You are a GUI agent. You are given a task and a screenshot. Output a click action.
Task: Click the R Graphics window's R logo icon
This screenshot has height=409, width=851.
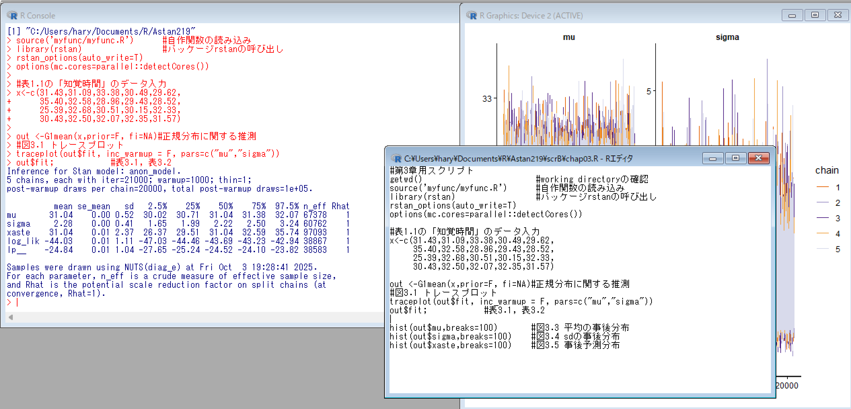(471, 15)
